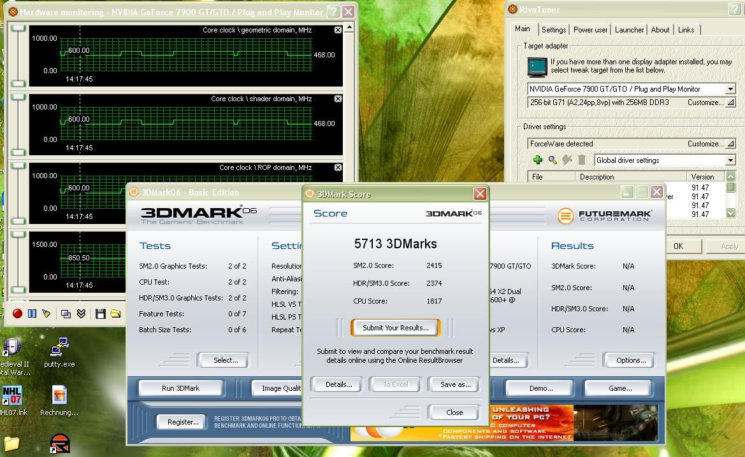Screen dimensions: 745x457
Task: Open the Power user tab
Action: coord(590,30)
